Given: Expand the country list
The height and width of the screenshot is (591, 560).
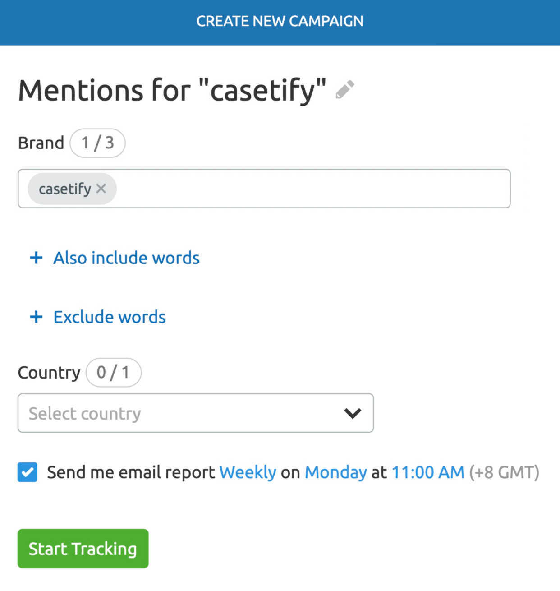Looking at the screenshot, I should click(x=196, y=413).
